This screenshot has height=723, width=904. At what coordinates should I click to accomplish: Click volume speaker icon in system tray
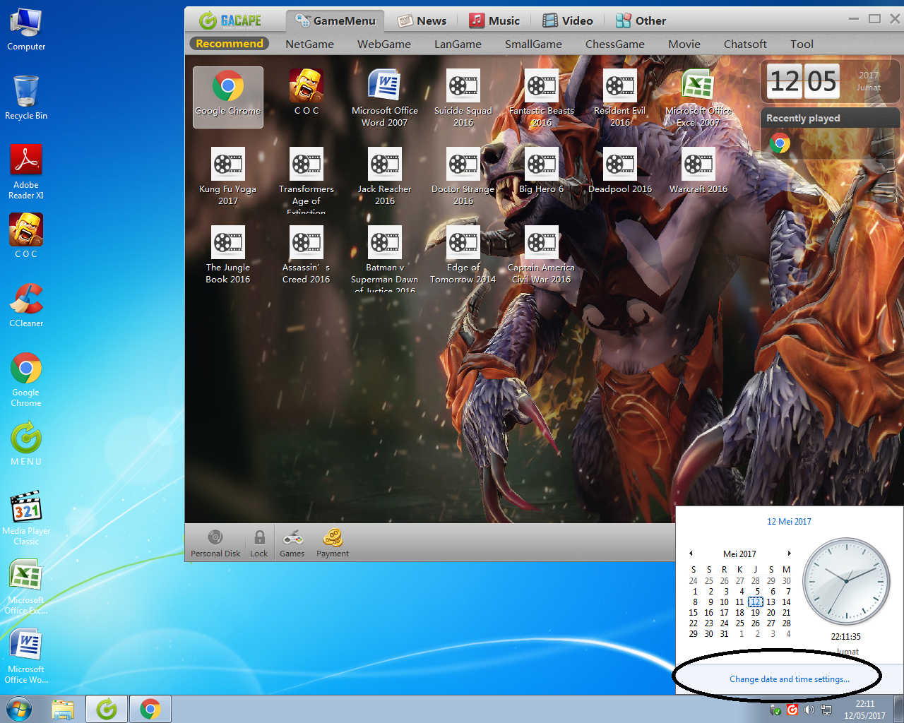coord(809,710)
